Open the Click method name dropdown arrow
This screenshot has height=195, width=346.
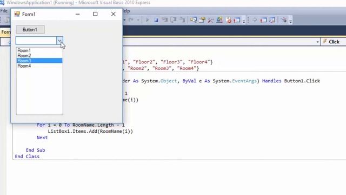click(317, 42)
